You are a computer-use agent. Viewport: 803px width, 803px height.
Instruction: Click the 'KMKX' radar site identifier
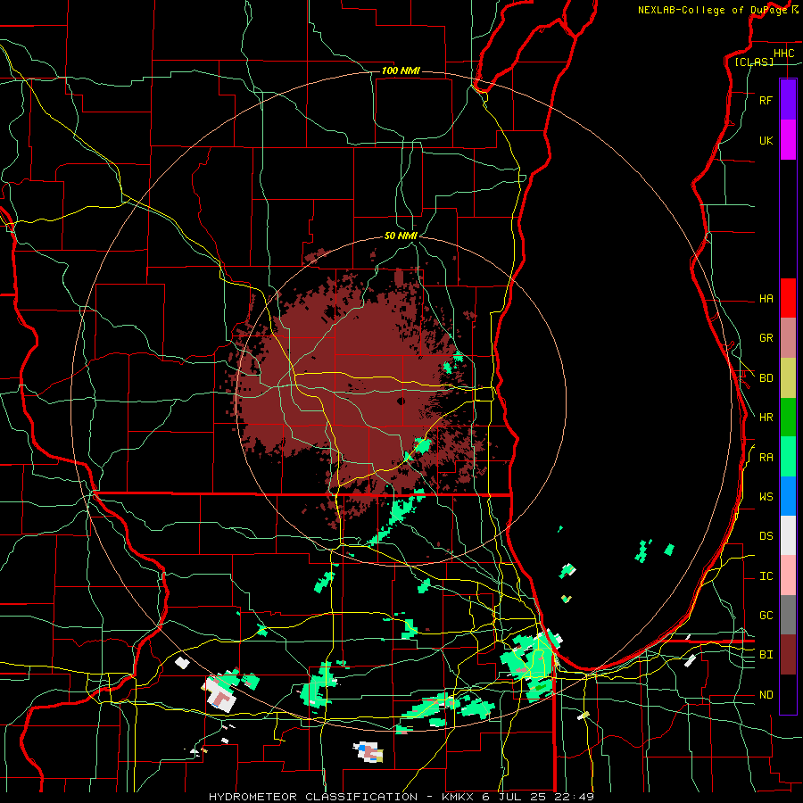point(457,797)
